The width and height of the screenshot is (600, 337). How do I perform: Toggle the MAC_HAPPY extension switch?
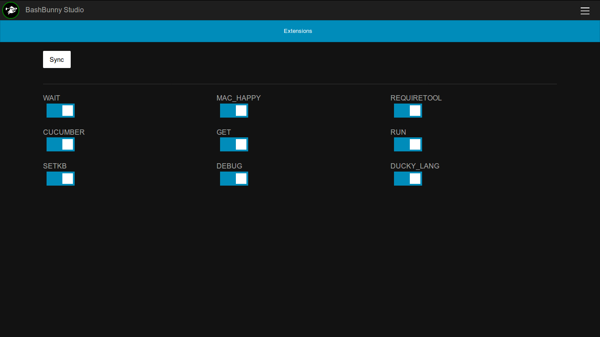pos(234,111)
